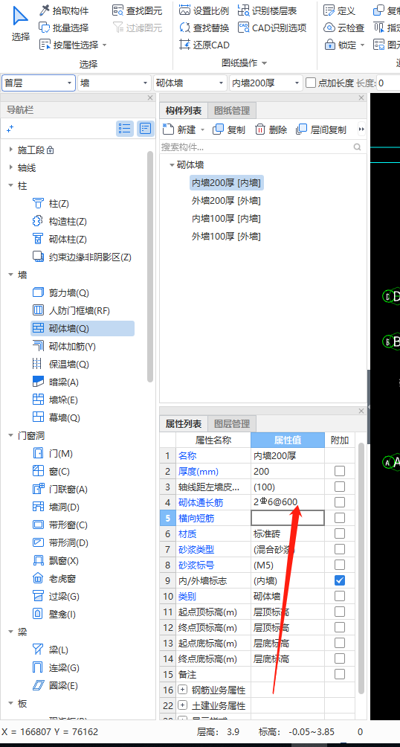This screenshot has width=400, height=747.
Task: Click 新建 new component button
Action: coord(184,129)
